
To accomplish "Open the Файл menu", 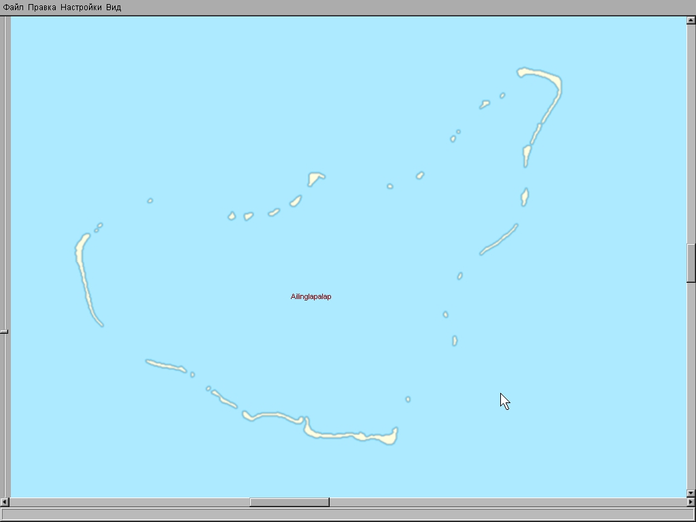I will click(x=14, y=7).
